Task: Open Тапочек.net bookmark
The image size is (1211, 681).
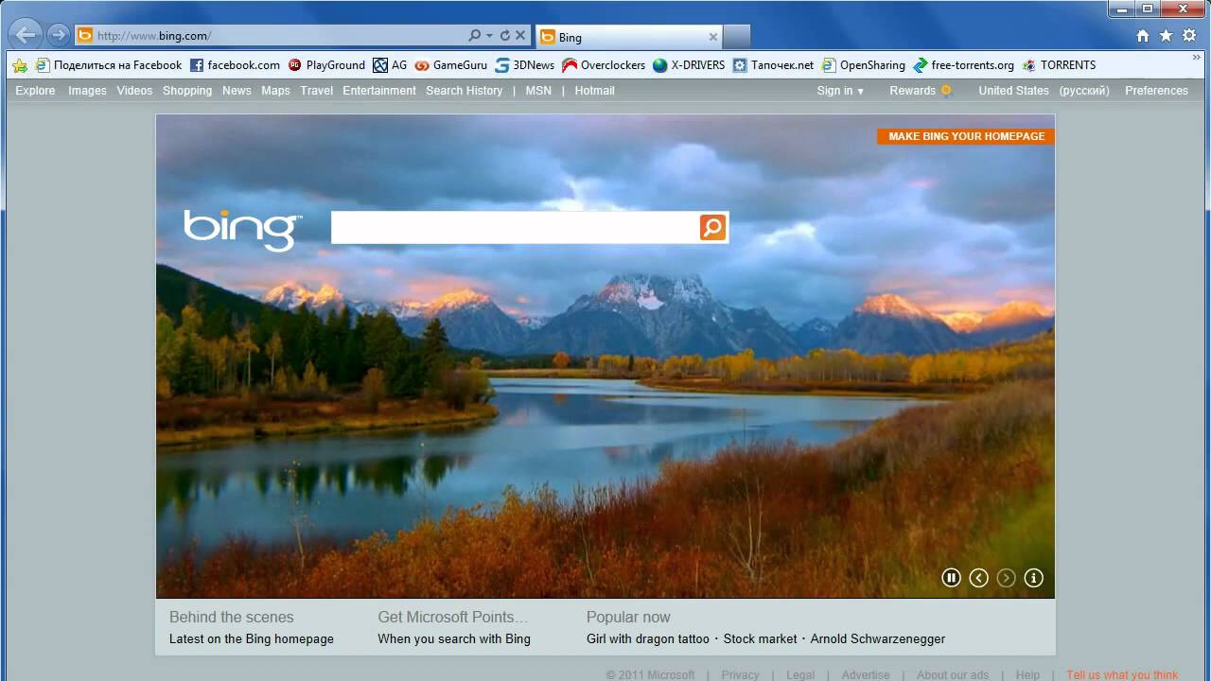Action: click(773, 65)
